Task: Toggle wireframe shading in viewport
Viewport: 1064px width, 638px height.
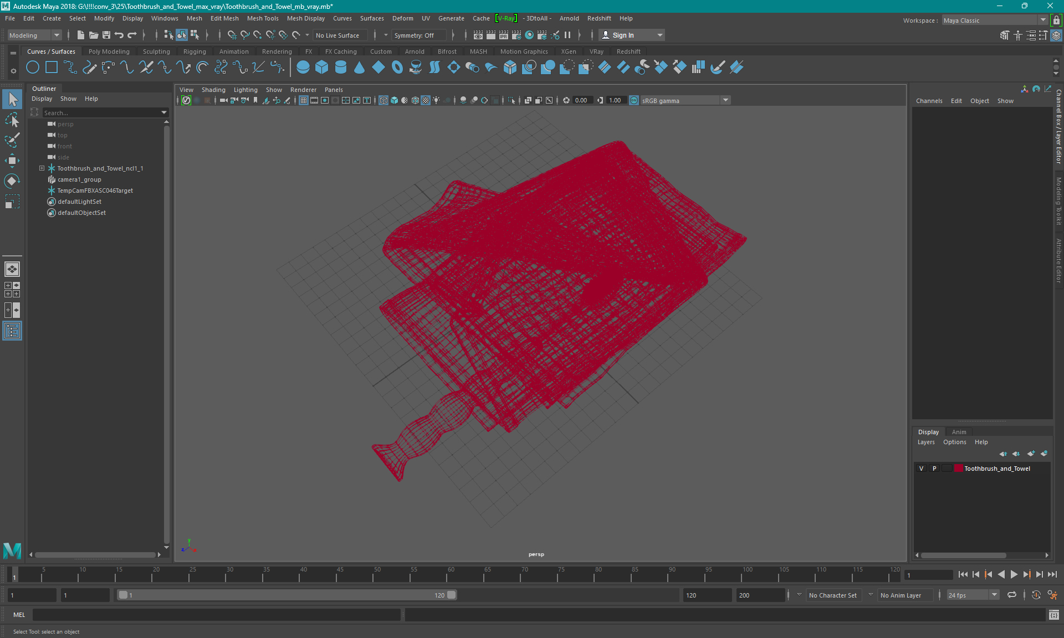Action: tap(383, 100)
